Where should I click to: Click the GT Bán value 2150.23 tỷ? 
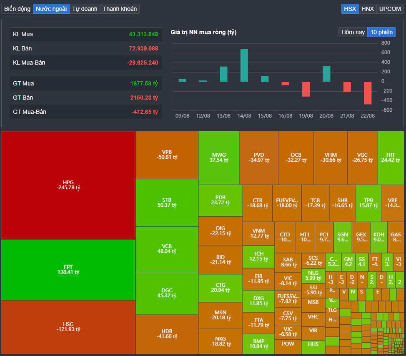tap(144, 98)
